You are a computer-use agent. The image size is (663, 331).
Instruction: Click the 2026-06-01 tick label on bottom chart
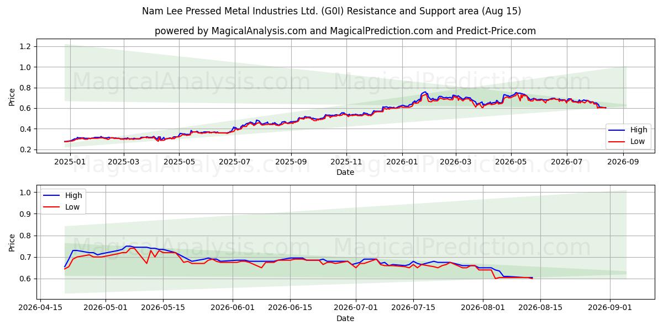[x=231, y=308]
